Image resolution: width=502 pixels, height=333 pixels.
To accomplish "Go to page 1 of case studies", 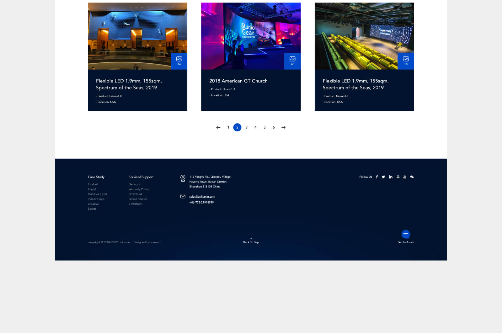I will pyautogui.click(x=228, y=128).
